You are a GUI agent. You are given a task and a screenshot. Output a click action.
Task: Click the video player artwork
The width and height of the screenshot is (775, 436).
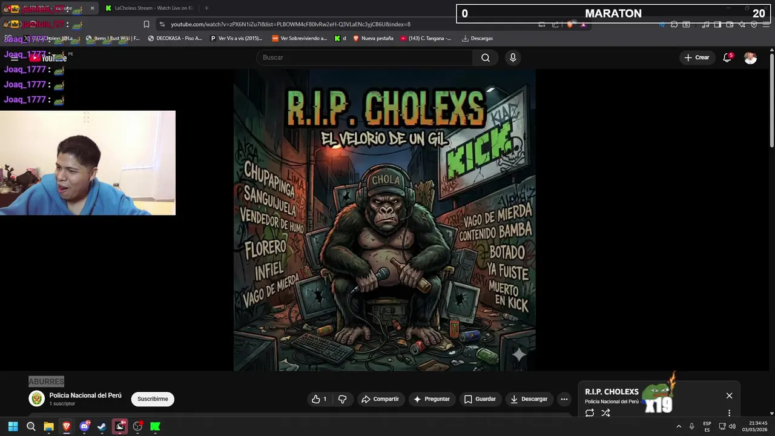(384, 220)
